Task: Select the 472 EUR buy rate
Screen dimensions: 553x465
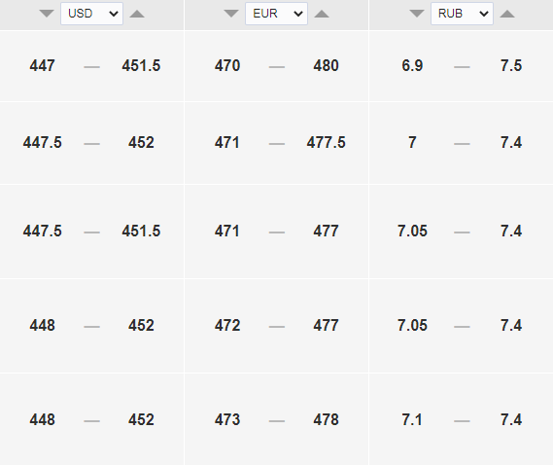Action: pos(227,325)
